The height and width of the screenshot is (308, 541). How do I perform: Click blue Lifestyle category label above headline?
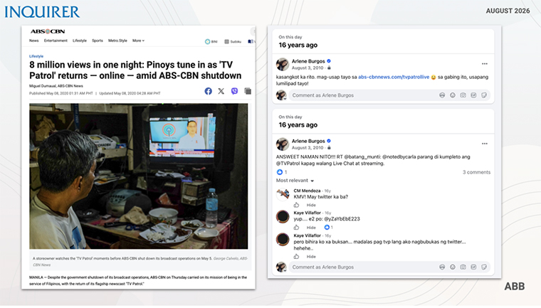click(36, 56)
